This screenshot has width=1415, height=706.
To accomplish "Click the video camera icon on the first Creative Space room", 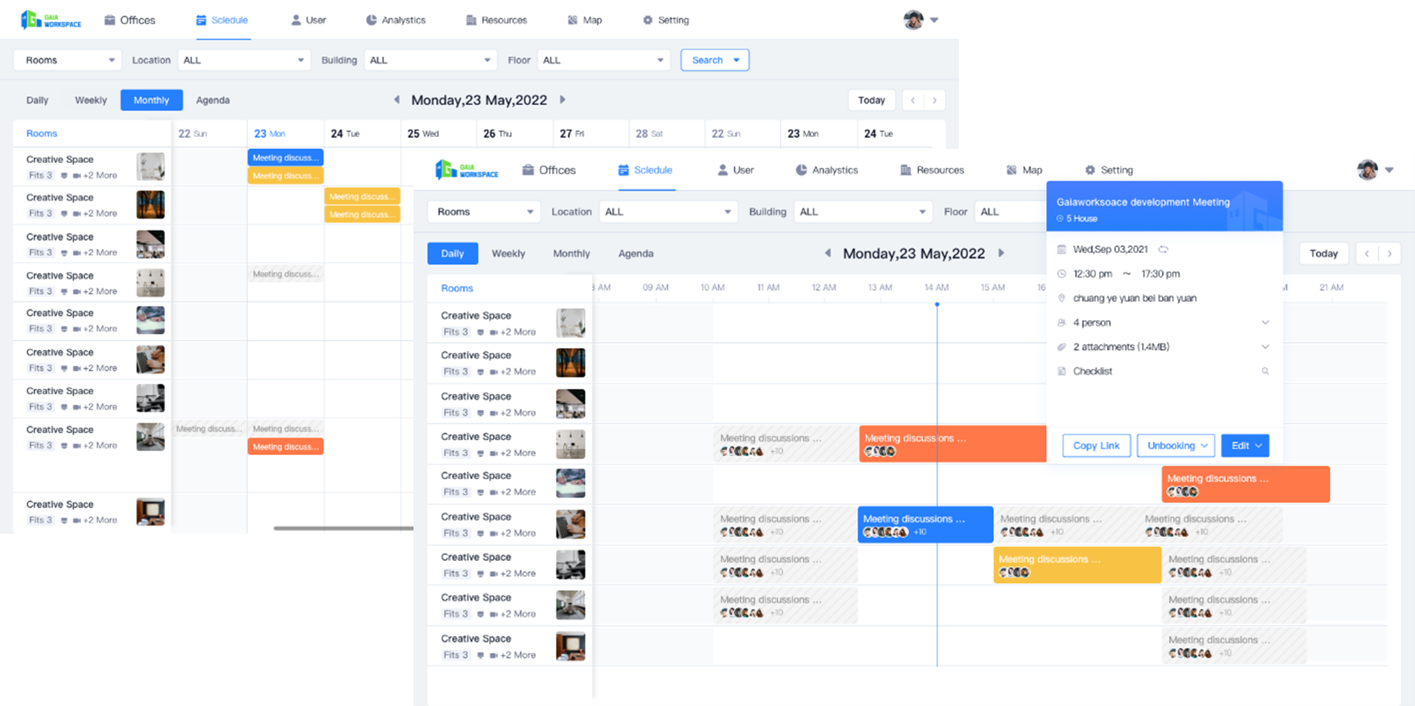I will (493, 331).
